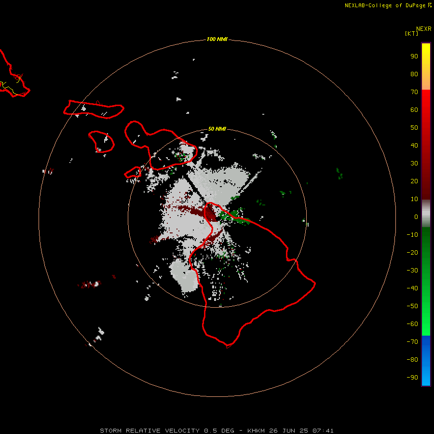The height and width of the screenshot is (434, 434).
Task: Click the -80 value on velocity scale
Action: [x=412, y=360]
